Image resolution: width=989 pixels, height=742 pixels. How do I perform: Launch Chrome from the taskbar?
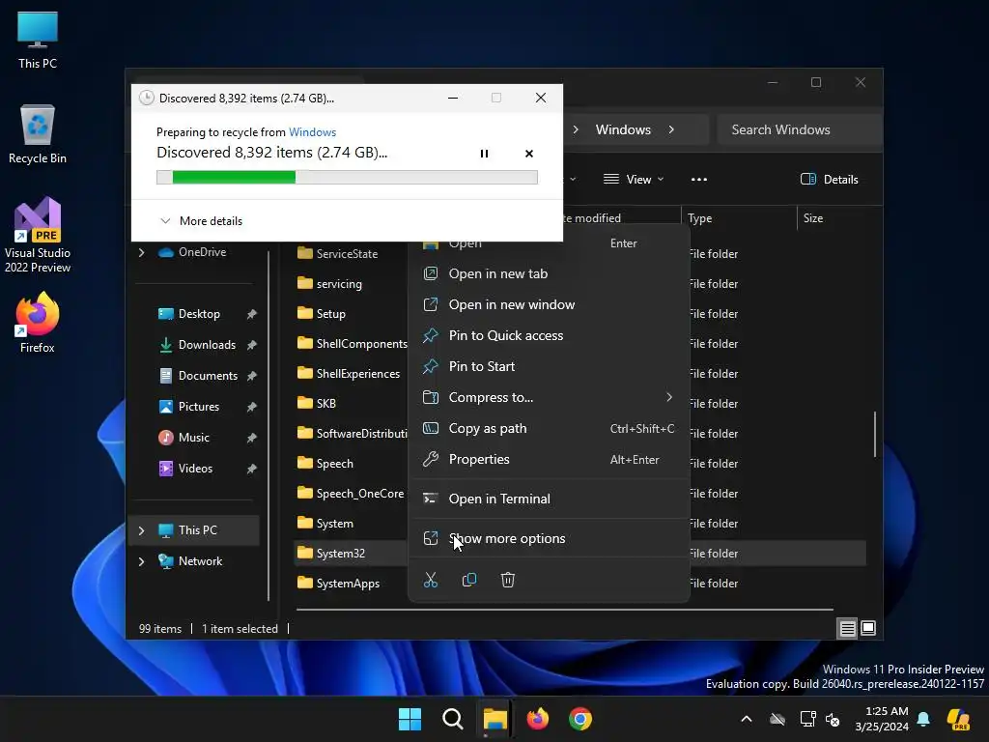pos(580,719)
